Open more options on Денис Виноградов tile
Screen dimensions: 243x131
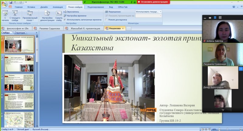[x=241, y=69]
